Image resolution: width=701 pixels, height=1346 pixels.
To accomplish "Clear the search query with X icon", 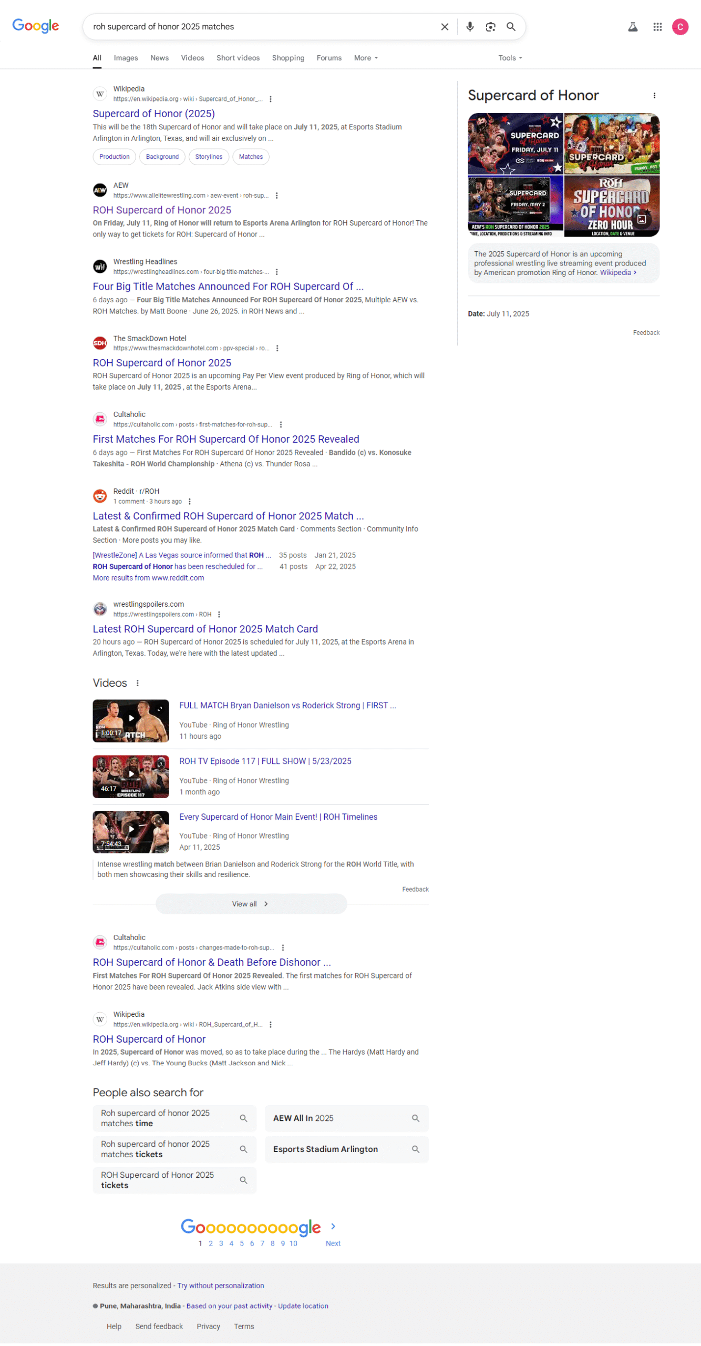I will tap(444, 27).
